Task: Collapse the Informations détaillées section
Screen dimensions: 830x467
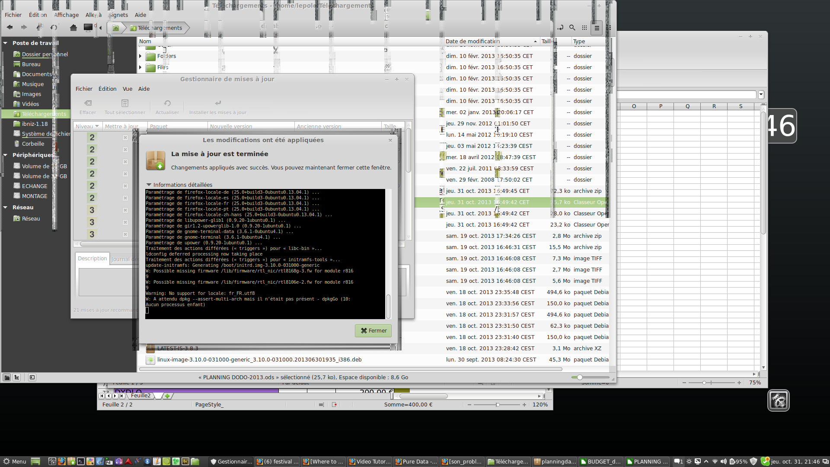Action: pos(149,185)
